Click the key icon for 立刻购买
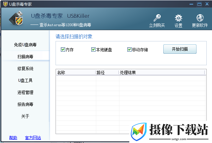This screenshot has height=143, width=212. coord(157,18)
